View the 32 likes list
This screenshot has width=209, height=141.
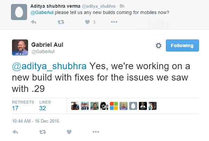tap(45, 106)
